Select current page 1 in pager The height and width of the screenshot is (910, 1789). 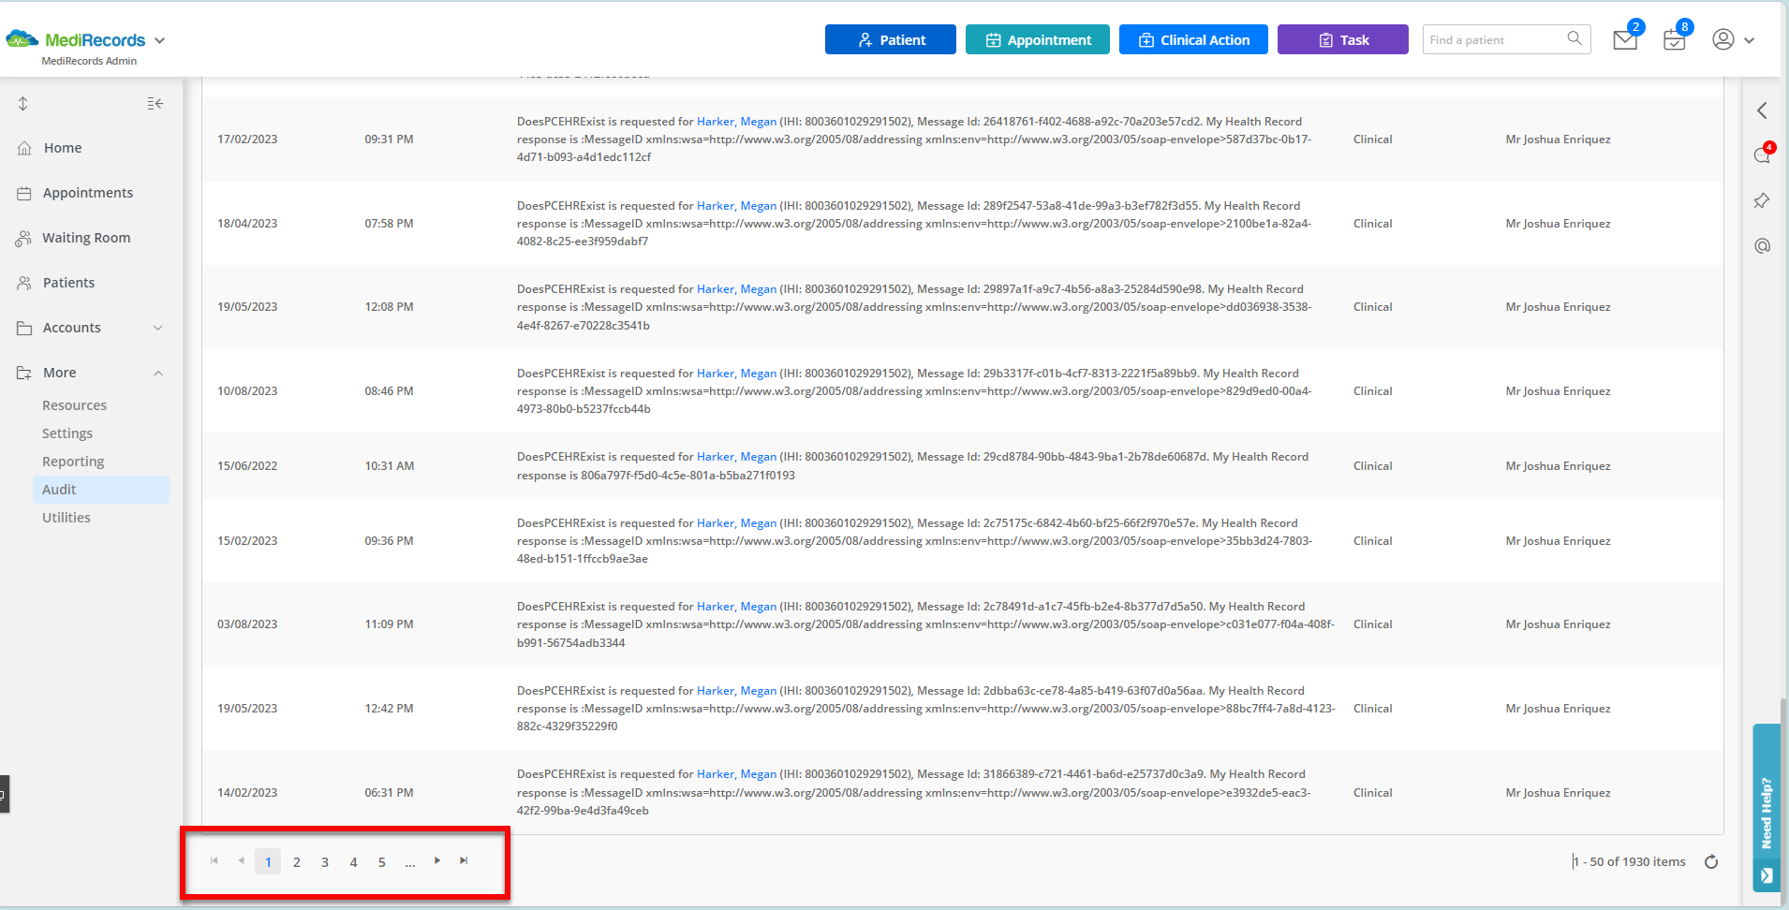(268, 862)
